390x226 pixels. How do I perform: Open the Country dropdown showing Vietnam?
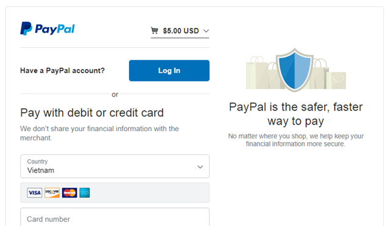115,166
